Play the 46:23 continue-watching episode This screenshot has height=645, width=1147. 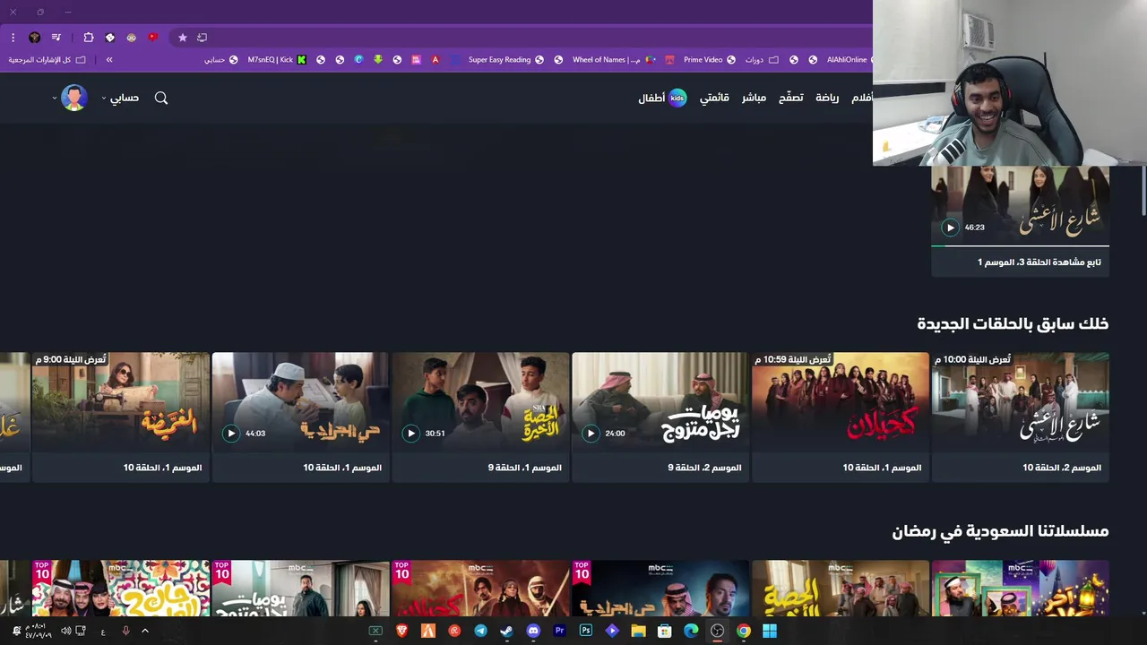(951, 228)
